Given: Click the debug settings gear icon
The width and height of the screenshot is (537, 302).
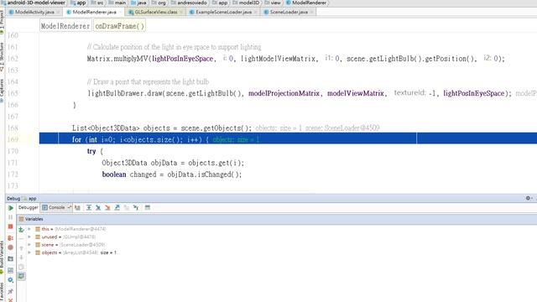Looking at the screenshot, I should [x=528, y=199].
